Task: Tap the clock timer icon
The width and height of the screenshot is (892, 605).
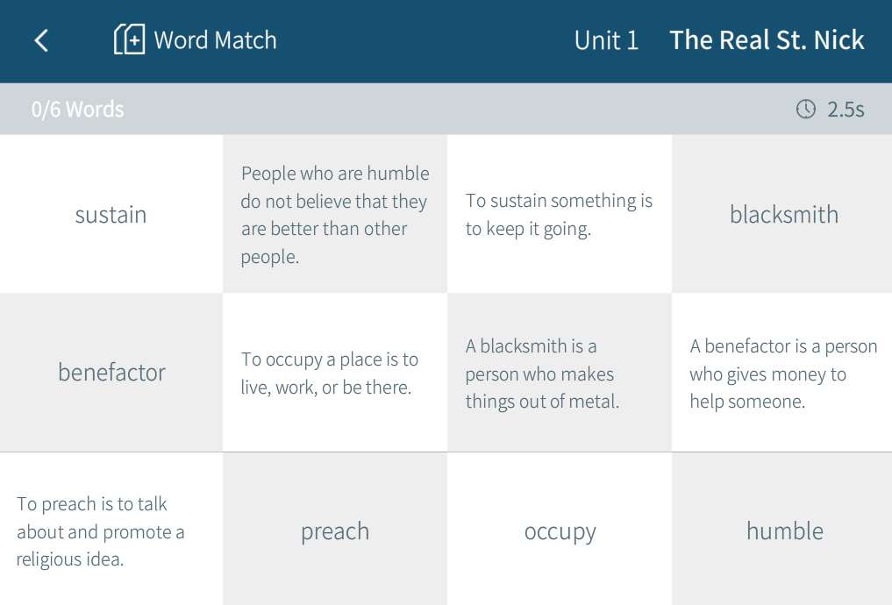Action: coord(805,109)
